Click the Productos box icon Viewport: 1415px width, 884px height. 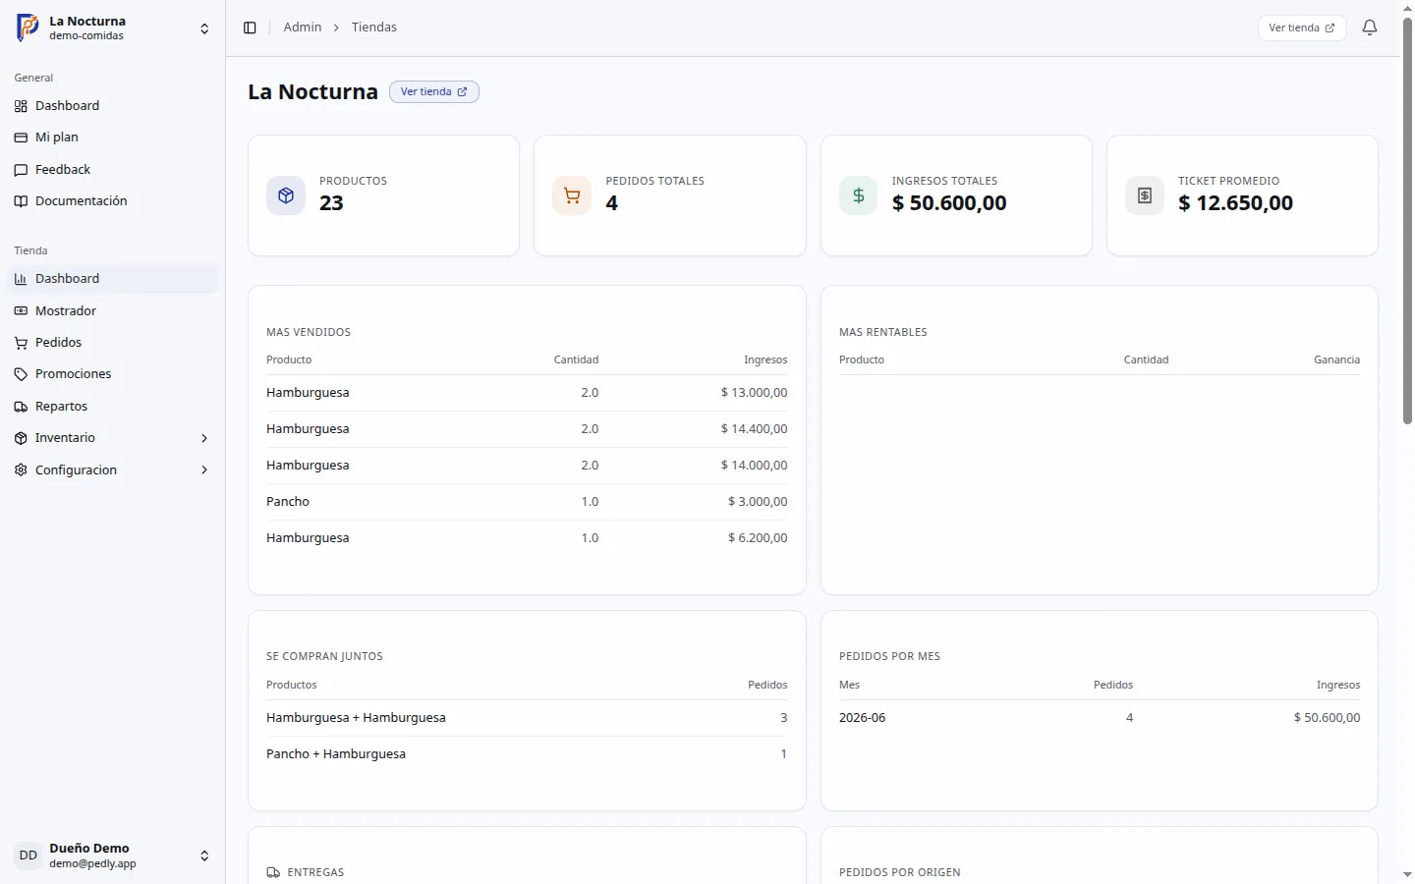pos(286,195)
